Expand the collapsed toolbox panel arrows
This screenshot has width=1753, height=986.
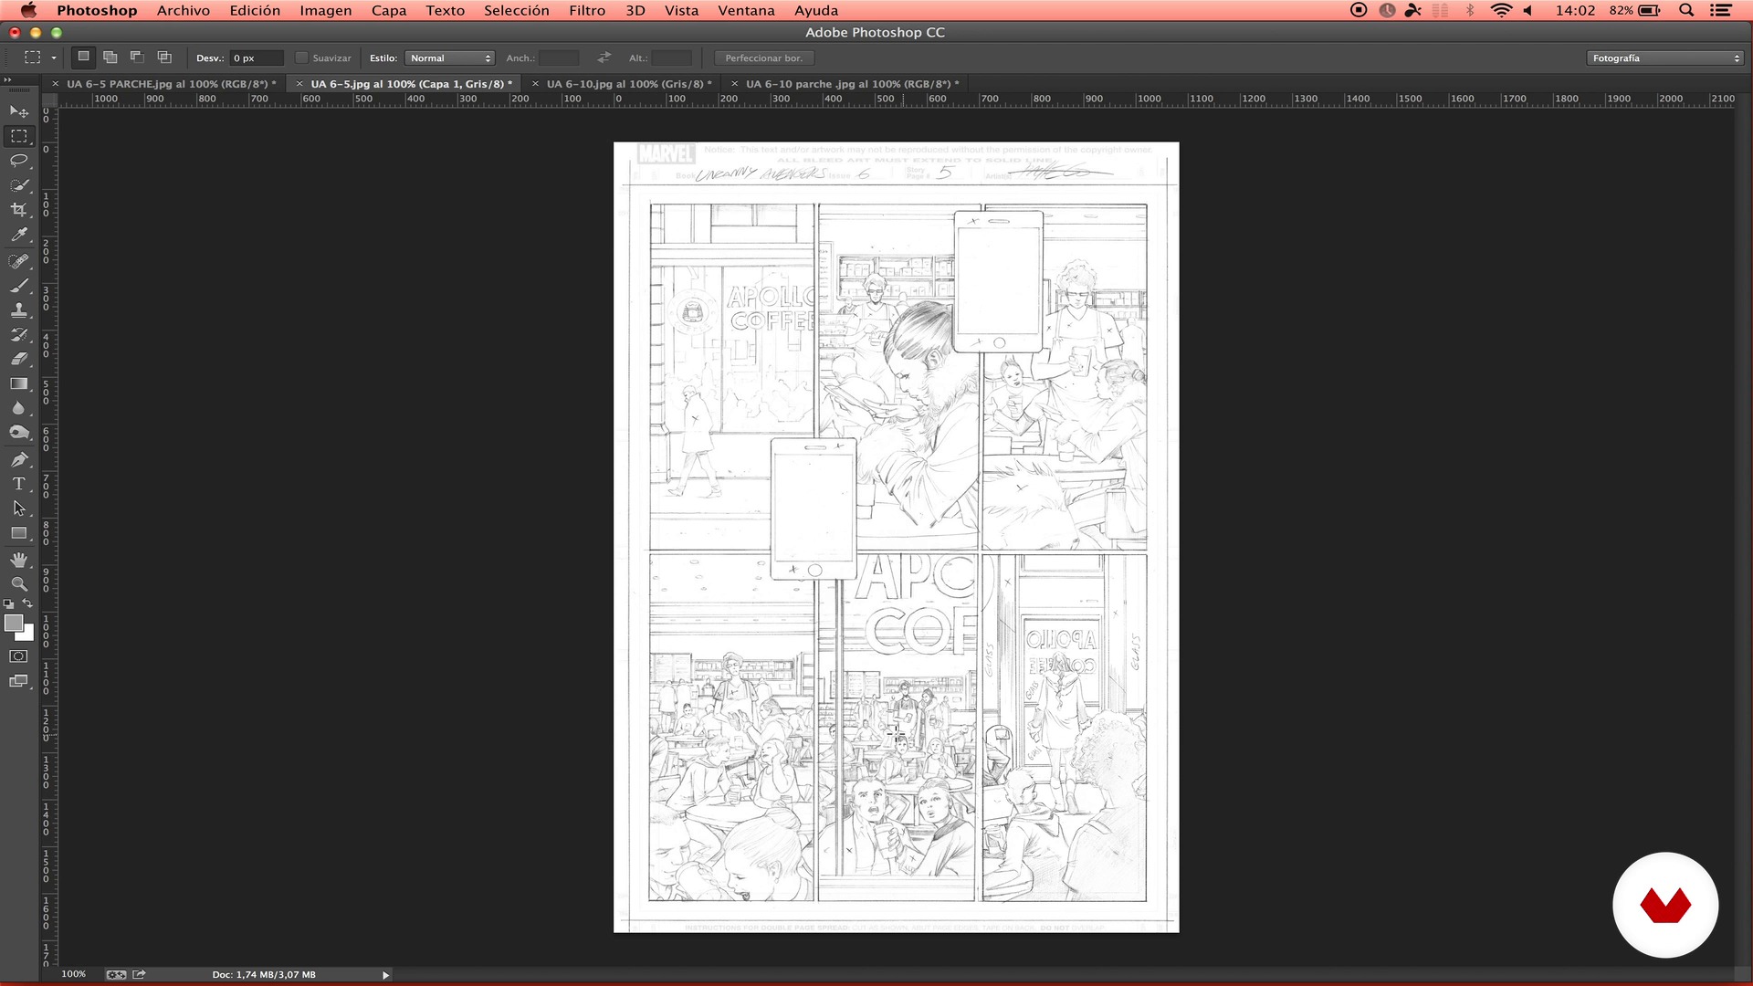click(7, 80)
